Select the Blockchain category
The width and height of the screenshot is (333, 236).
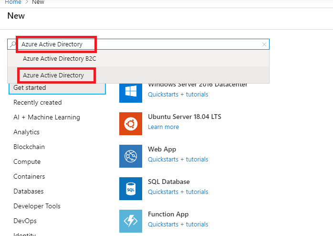[x=29, y=147]
